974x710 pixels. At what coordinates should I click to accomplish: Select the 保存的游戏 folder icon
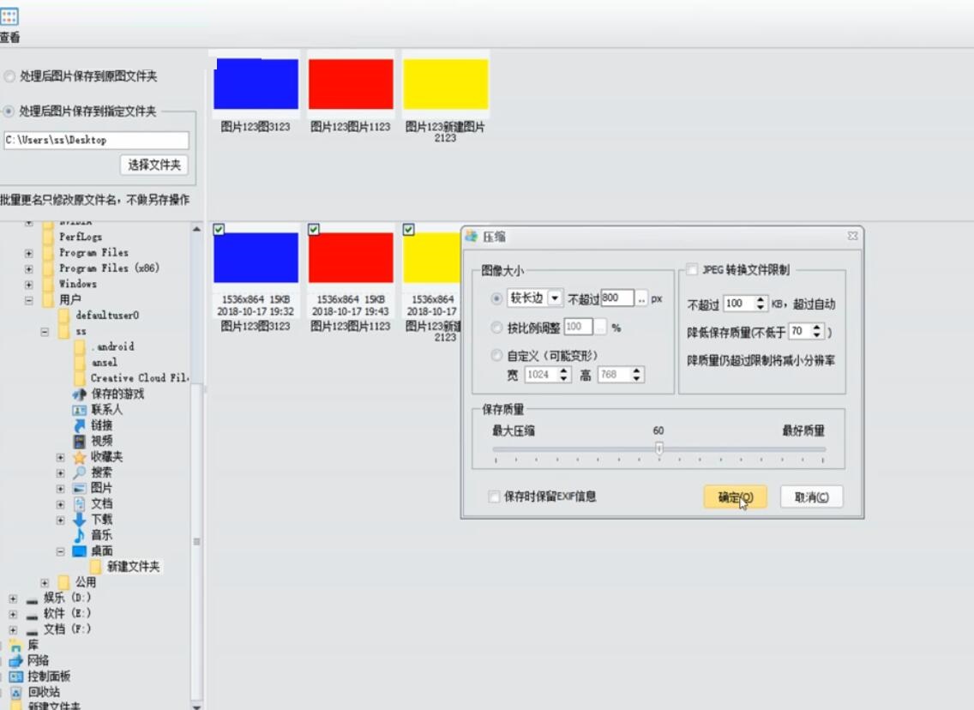pyautogui.click(x=80, y=394)
